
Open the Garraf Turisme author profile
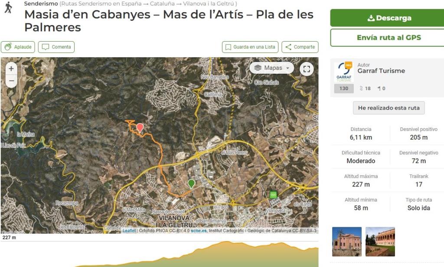point(381,71)
